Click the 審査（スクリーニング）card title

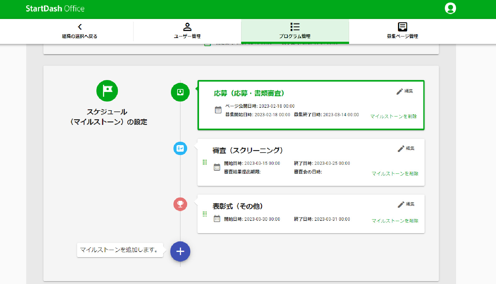click(x=248, y=150)
